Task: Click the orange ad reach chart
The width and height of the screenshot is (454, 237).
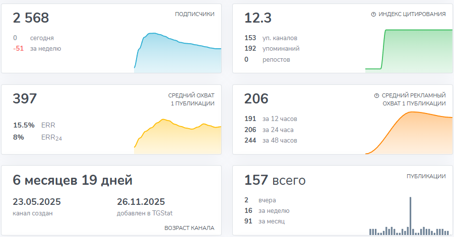Action: [409, 133]
